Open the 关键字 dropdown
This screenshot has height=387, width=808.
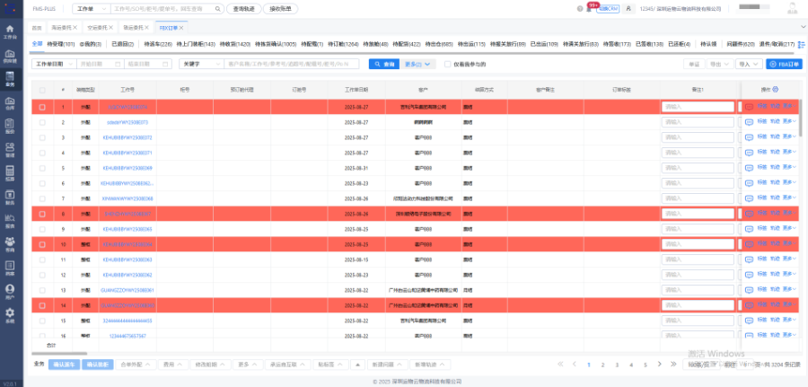199,65
